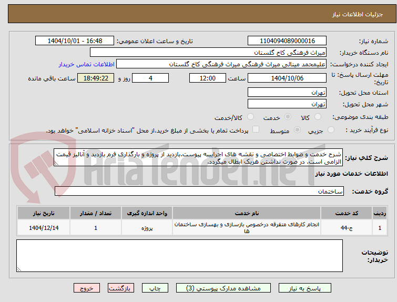Click the پاسخ به نیاز button
Image resolution: width=397 pixels, height=302 pixels.
[305, 288]
